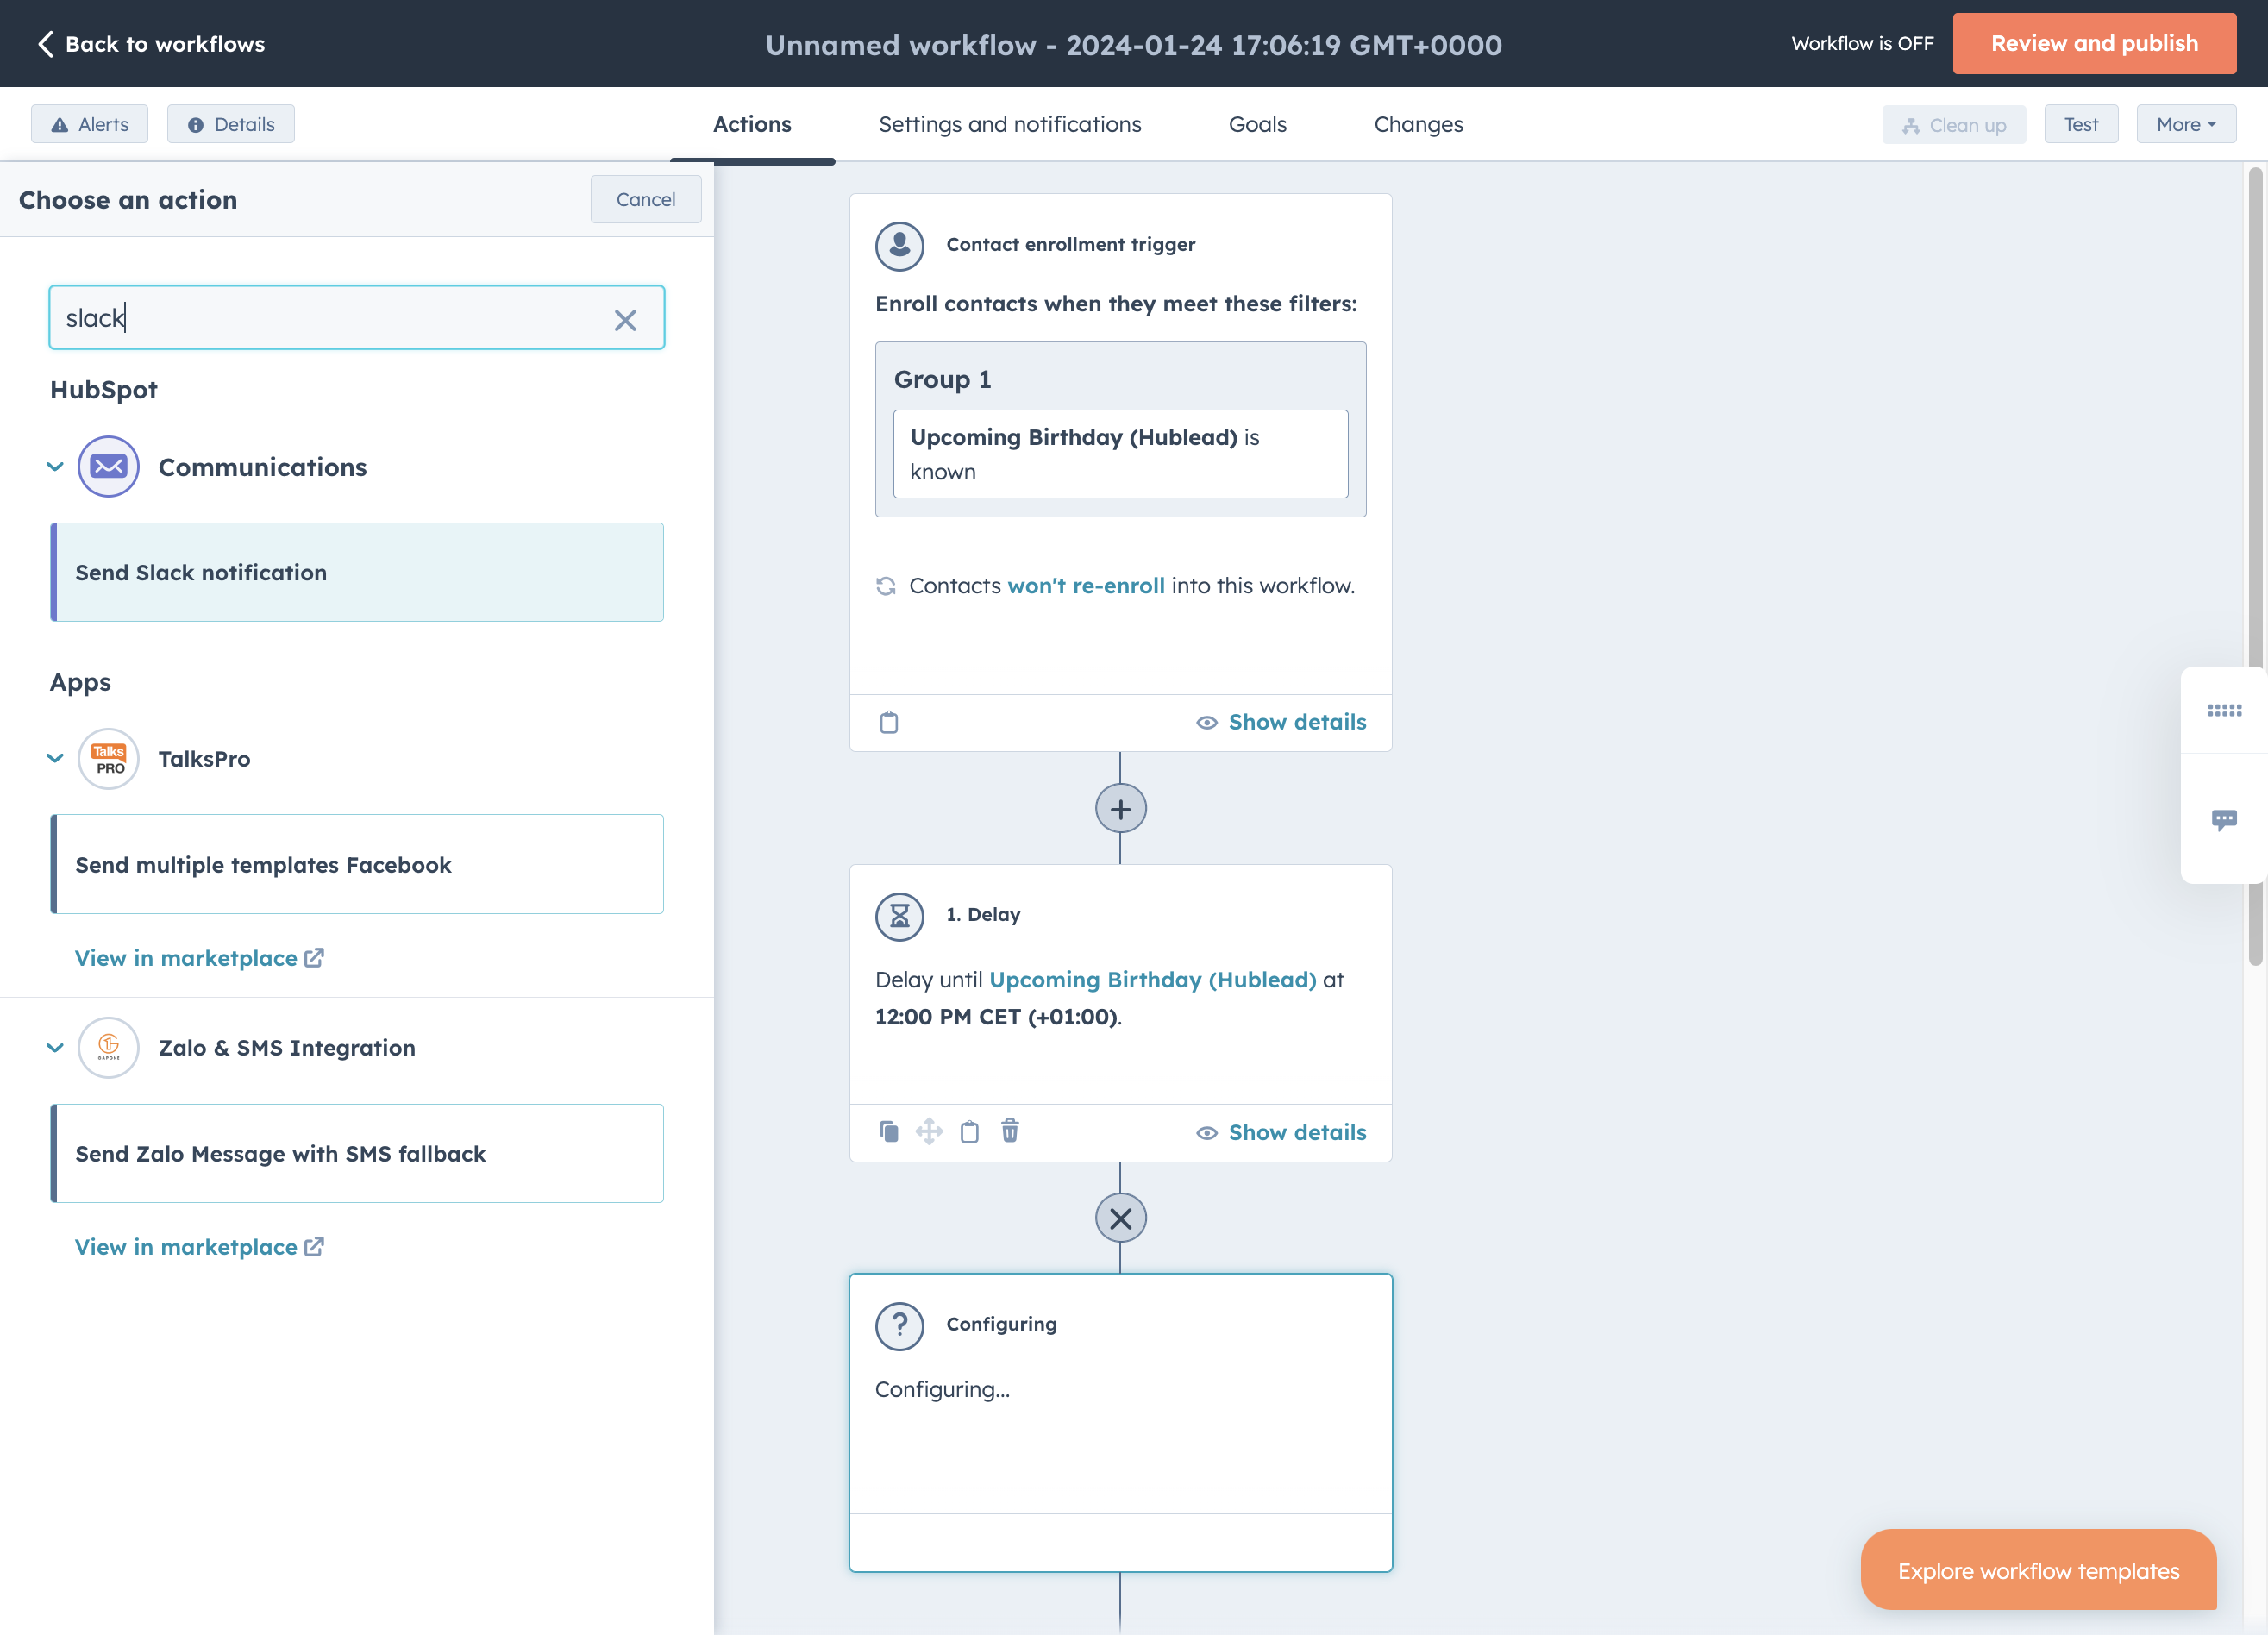Click the Test button
This screenshot has width=2268, height=1635.
click(2080, 125)
